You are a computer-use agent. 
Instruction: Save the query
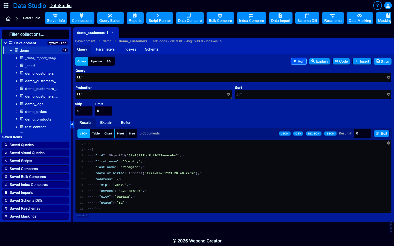383,61
